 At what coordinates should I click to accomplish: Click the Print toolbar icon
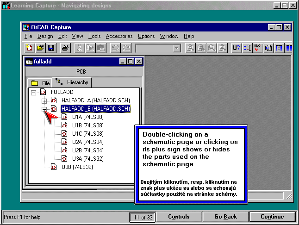click(65, 48)
